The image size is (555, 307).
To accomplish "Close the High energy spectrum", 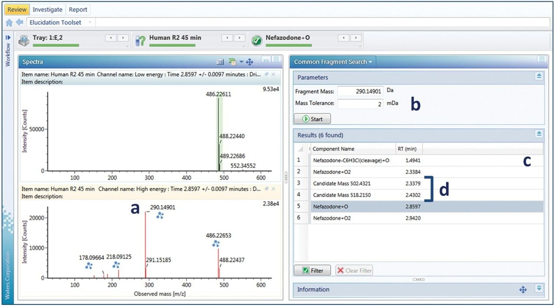I will point(273,189).
